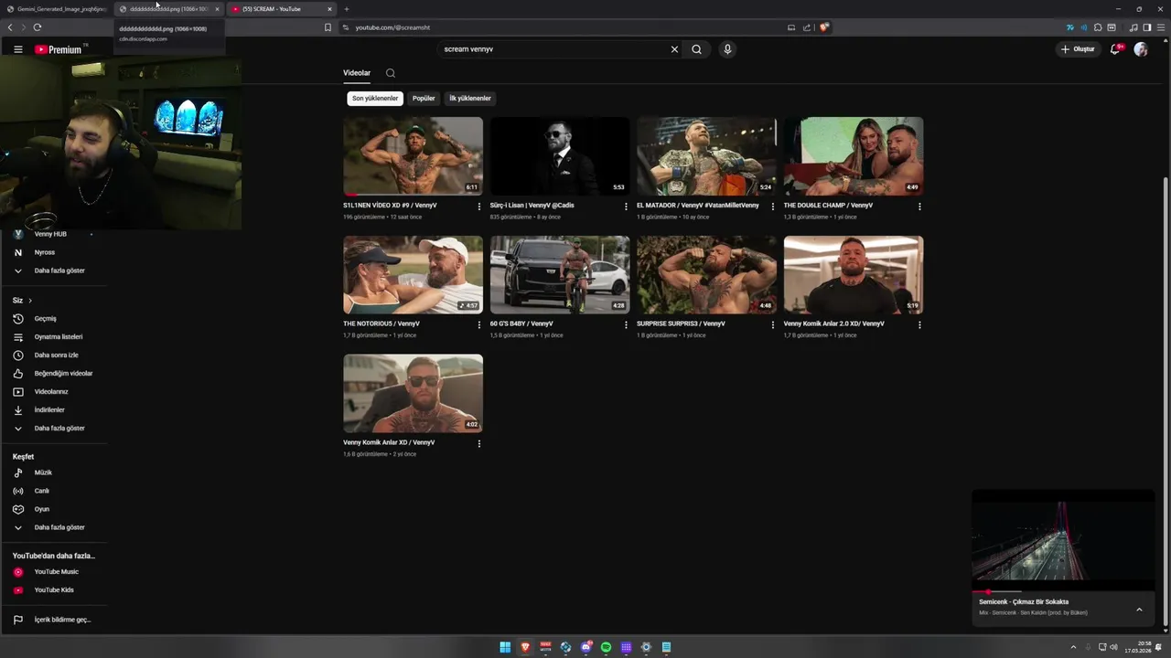Open YouTube notifications bell

coord(1114,49)
